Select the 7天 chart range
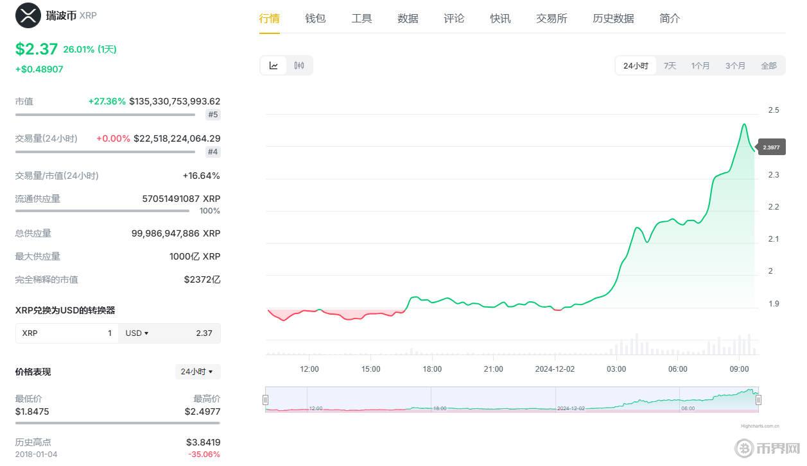807x466 pixels. coord(670,65)
